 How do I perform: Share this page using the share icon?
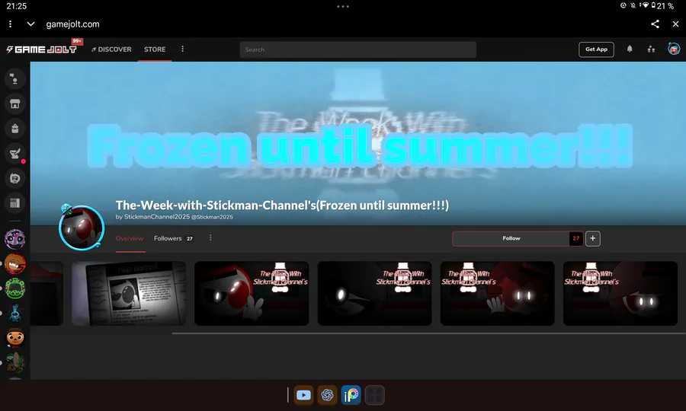(655, 24)
